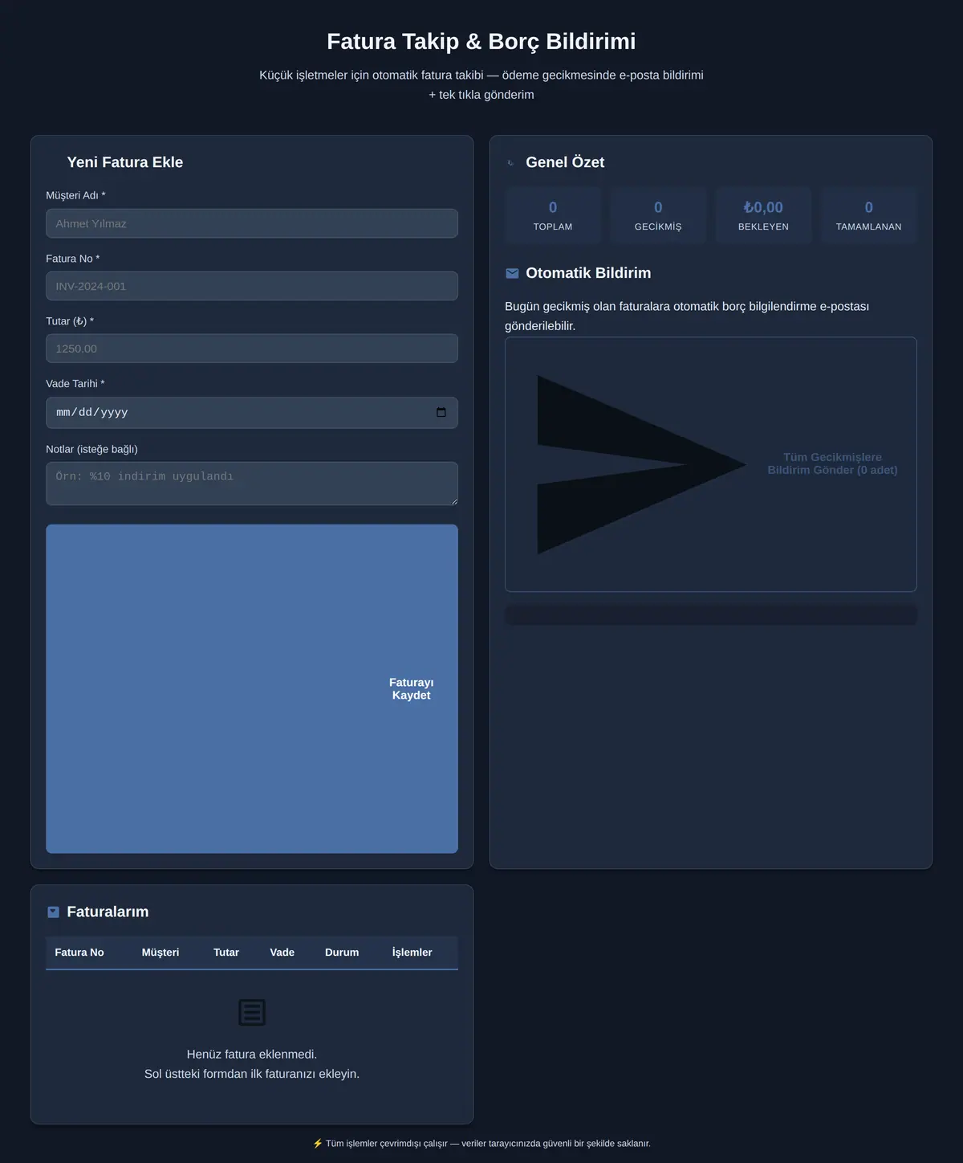
Task: Click the envelope icon beside Otomatik Bildirim
Action: point(512,273)
